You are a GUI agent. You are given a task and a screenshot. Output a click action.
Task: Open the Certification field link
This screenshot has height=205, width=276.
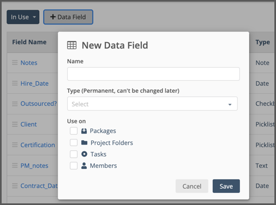[38, 145]
